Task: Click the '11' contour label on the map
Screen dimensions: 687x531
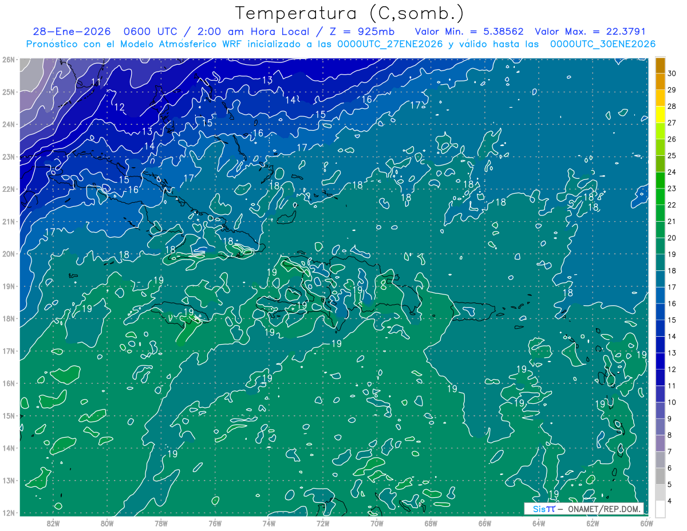Action: (96, 82)
